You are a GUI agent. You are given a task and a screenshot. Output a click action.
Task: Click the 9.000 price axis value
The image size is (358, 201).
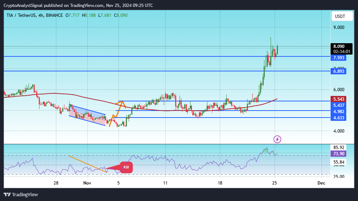(x=339, y=27)
